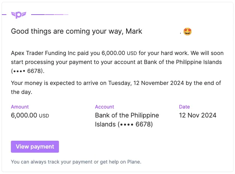The width and height of the screenshot is (235, 174).
Task: Click the purple gradient line beside the logo
Action: click(x=50, y=15)
